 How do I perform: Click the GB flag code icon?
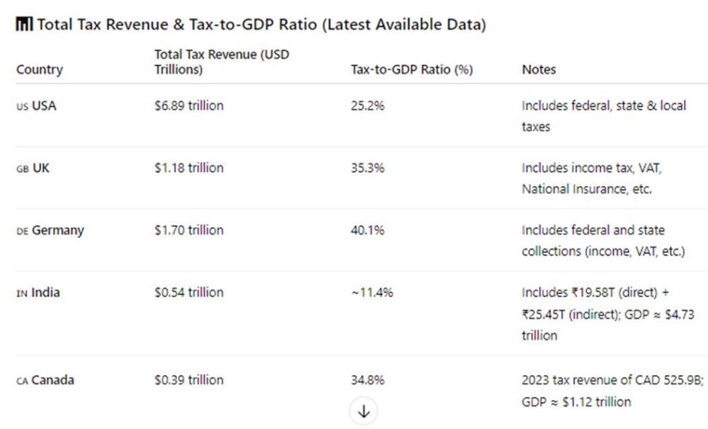tap(23, 169)
